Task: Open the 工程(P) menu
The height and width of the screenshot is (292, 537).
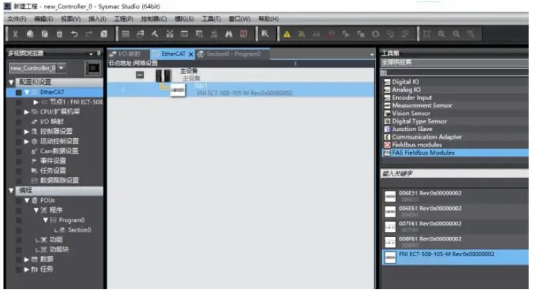Action: point(123,19)
